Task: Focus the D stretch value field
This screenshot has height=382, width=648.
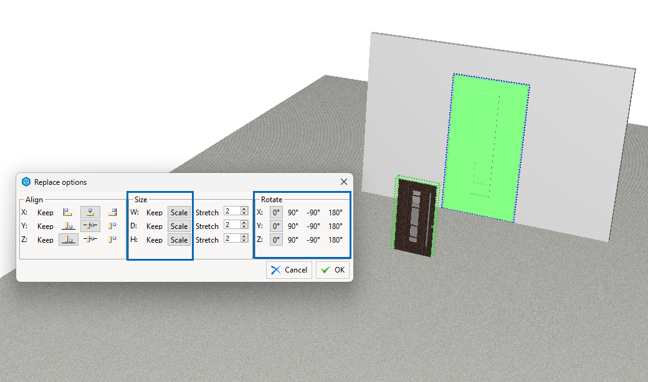Action: (x=232, y=225)
